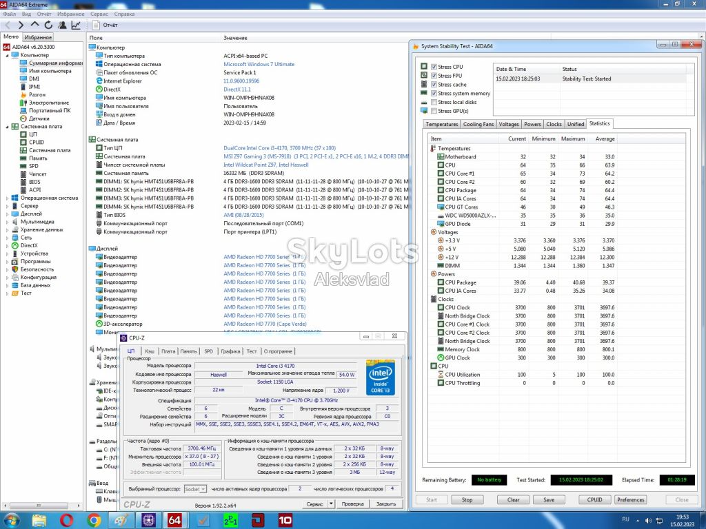Image resolution: width=706 pixels, height=529 pixels.
Task: Click volume icon in system tray
Action: [648, 520]
